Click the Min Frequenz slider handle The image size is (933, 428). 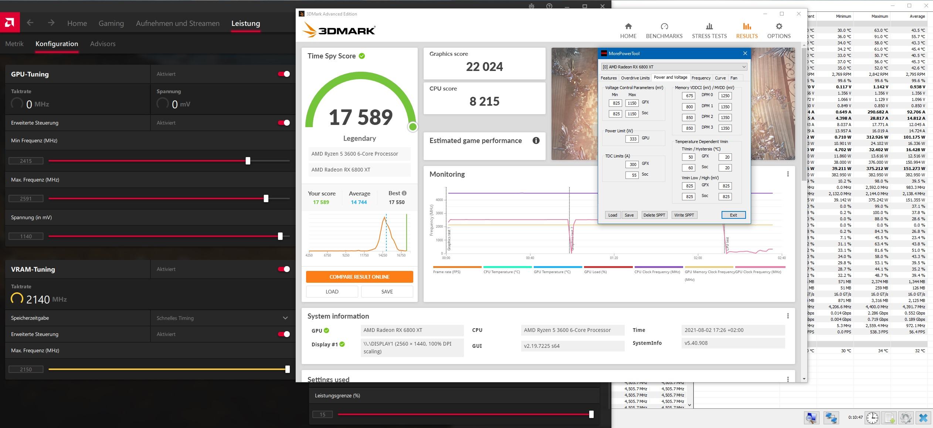[248, 161]
